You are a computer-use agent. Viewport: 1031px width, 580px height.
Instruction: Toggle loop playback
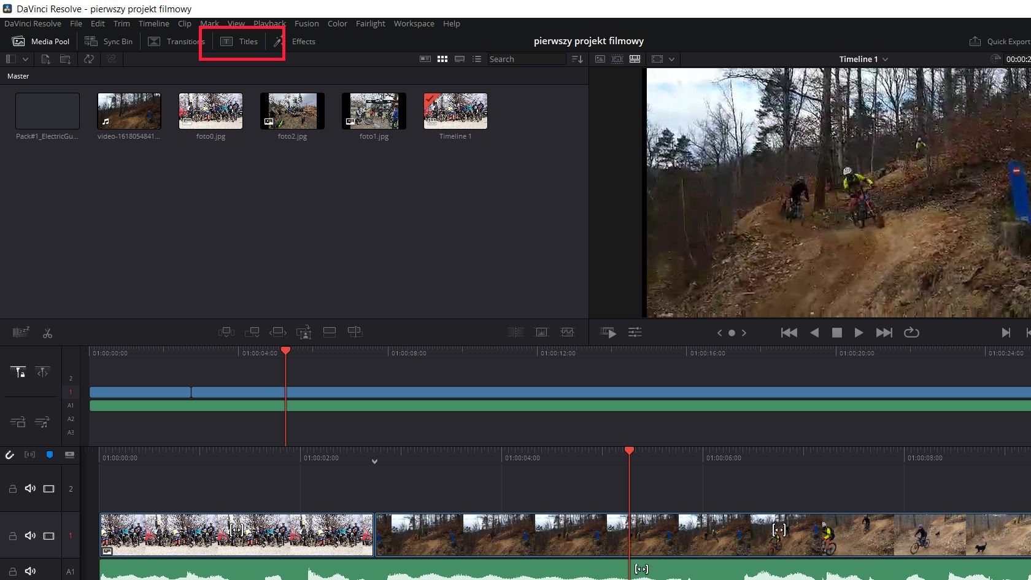[x=911, y=333]
